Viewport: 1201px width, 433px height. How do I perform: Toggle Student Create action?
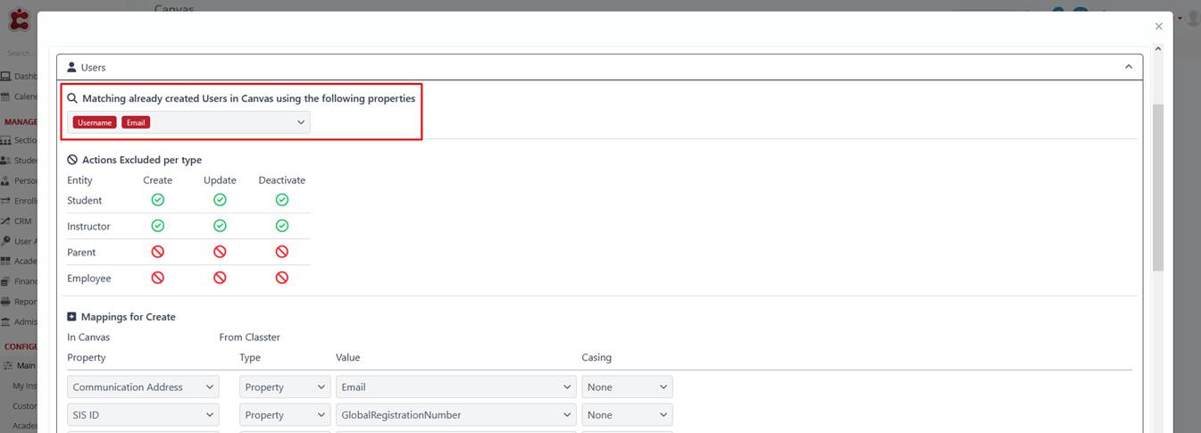[158, 200]
